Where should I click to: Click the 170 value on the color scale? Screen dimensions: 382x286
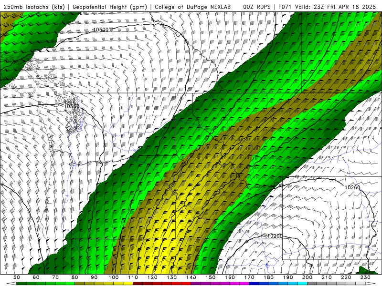point(249,277)
